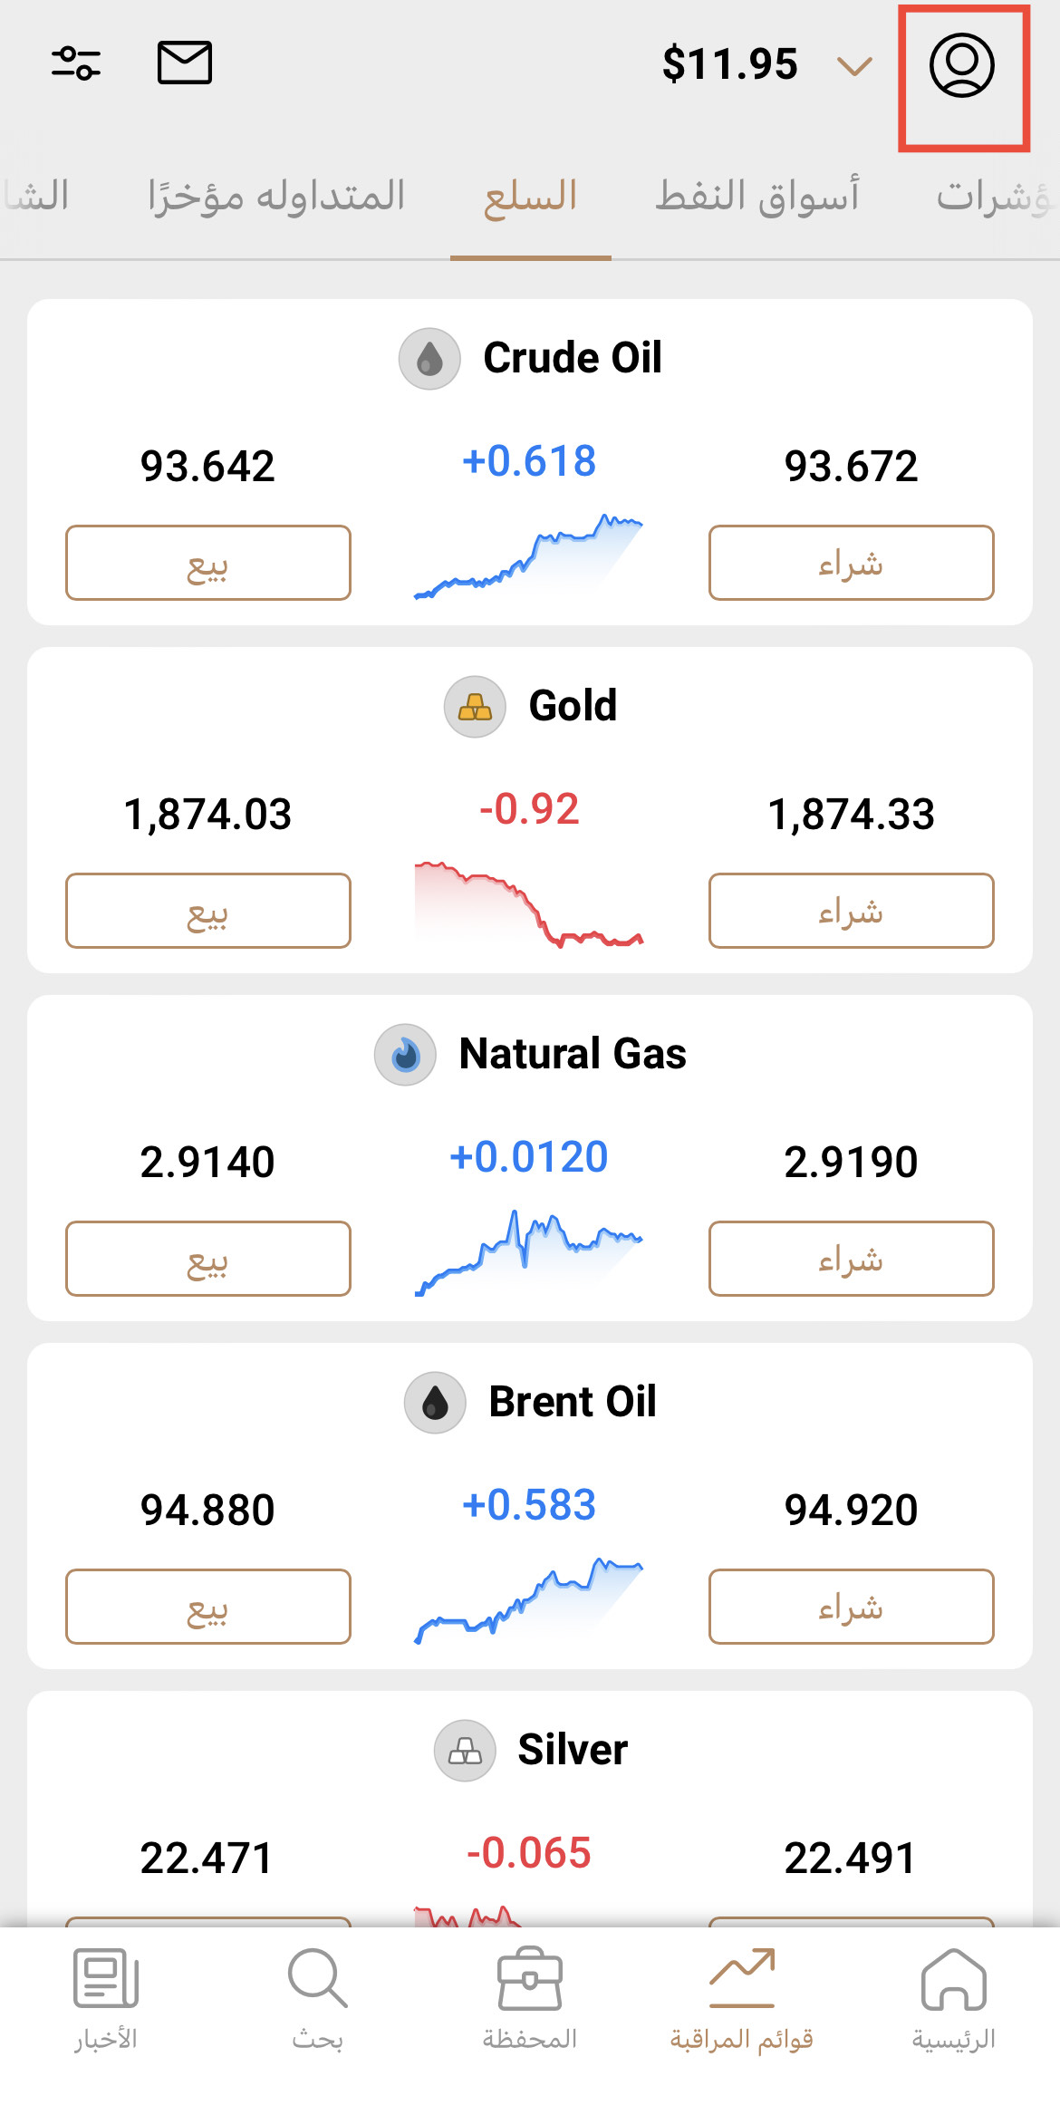
Task: Open the filter settings sliders icon
Action: tap(76, 63)
